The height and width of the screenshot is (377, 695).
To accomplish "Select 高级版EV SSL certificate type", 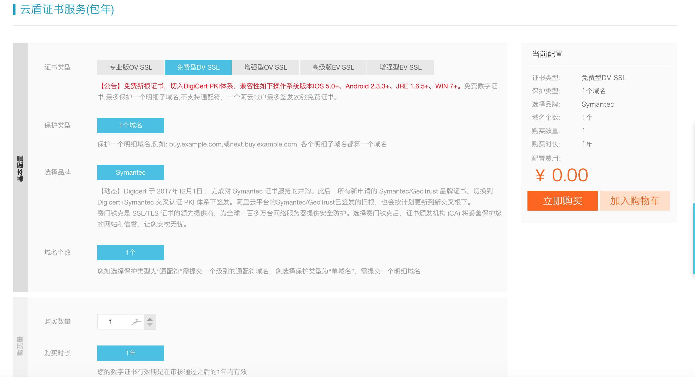I will 333,67.
